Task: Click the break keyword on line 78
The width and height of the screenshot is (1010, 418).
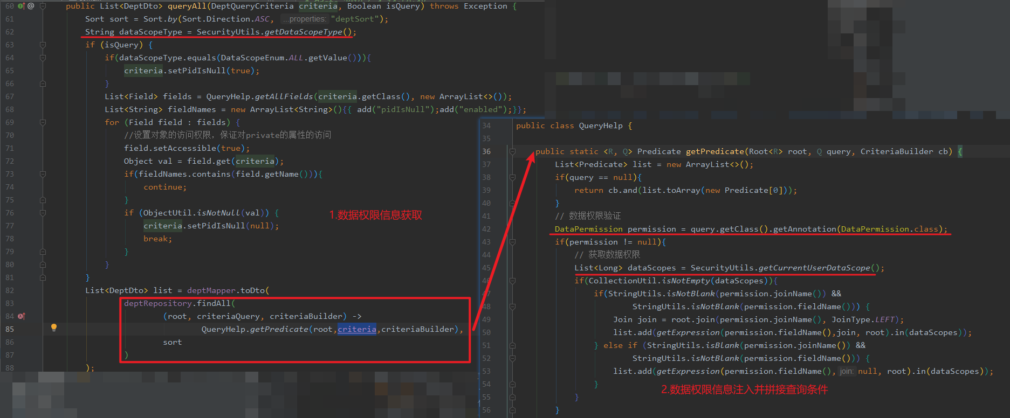Action: [x=155, y=239]
